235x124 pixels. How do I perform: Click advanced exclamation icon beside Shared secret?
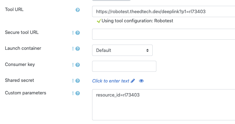[x=73, y=81]
